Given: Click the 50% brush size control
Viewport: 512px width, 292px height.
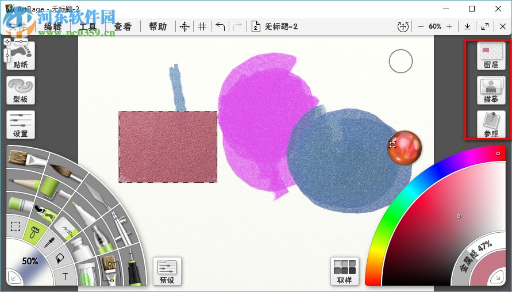Looking at the screenshot, I should click(30, 261).
